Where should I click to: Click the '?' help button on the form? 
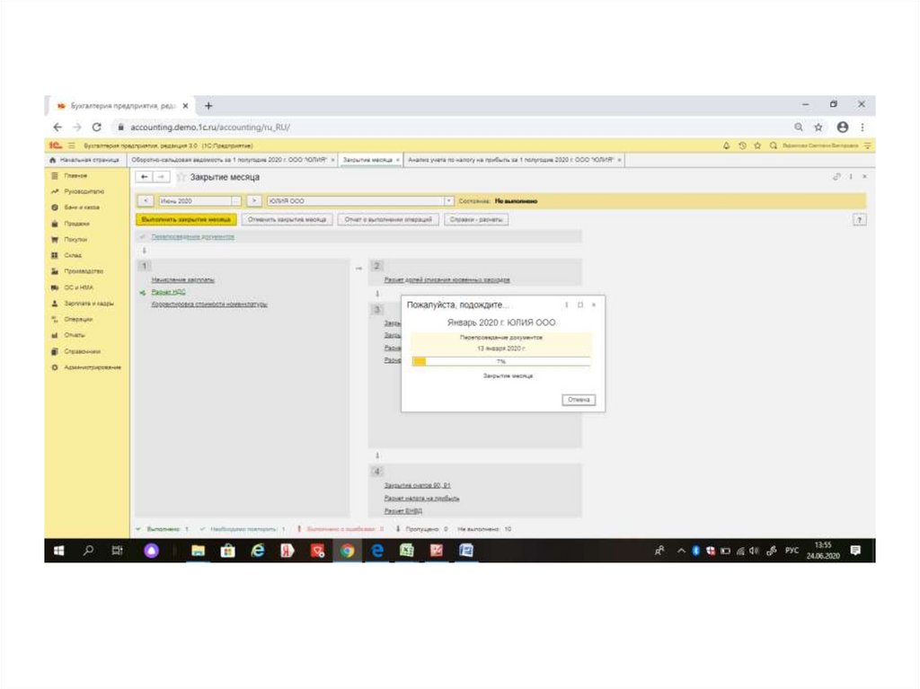click(860, 219)
